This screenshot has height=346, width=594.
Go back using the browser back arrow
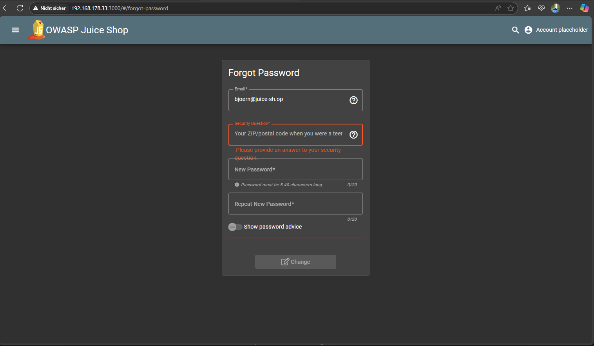pos(6,8)
